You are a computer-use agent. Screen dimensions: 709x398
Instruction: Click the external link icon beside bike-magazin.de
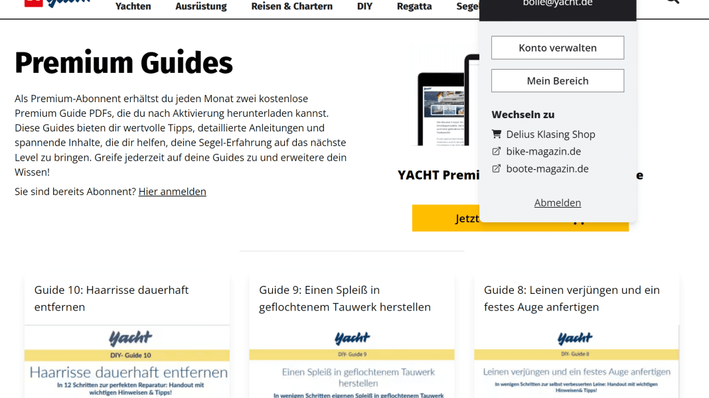(497, 151)
